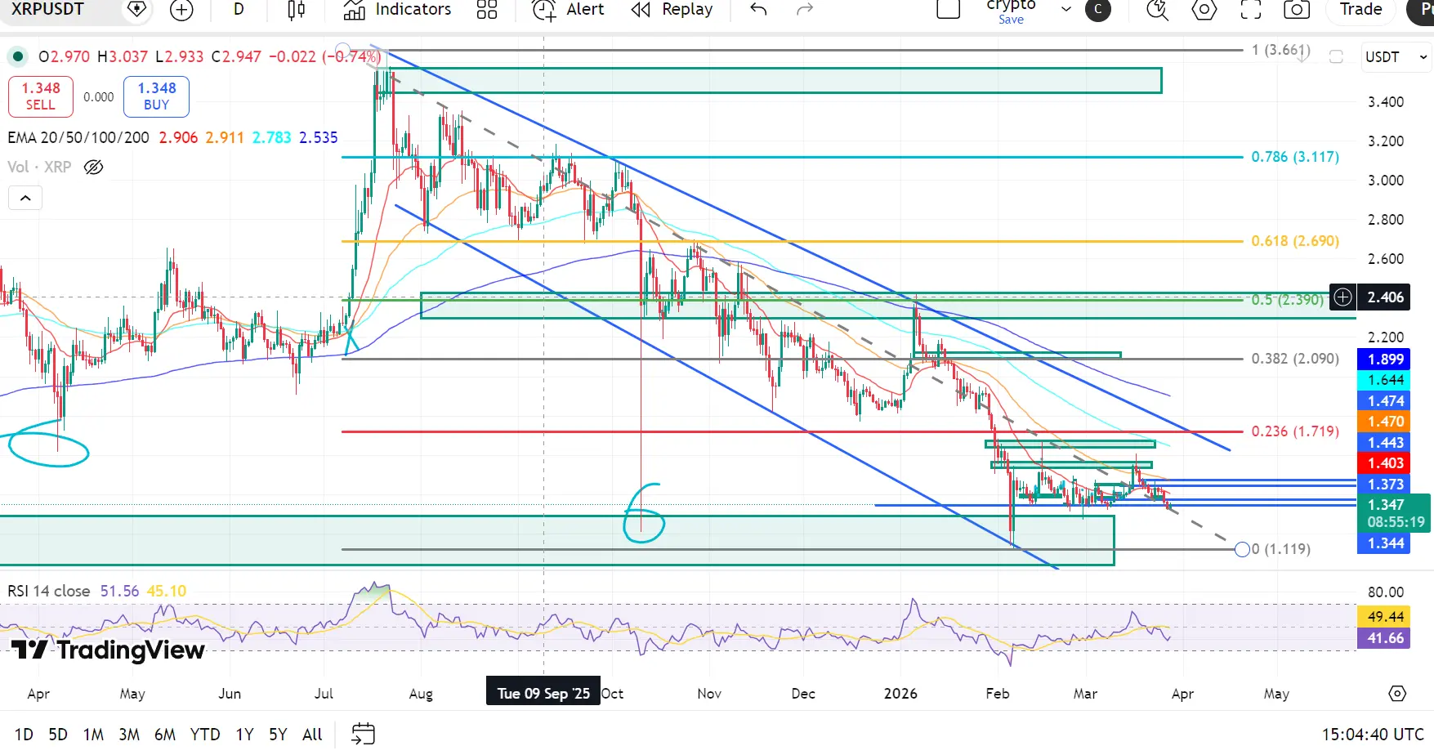Click the add symbol plus icon
1434x755 pixels.
click(x=181, y=10)
